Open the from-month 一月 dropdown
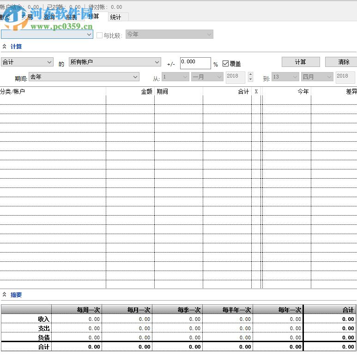Screen dimensions: 357x356 click(x=207, y=77)
